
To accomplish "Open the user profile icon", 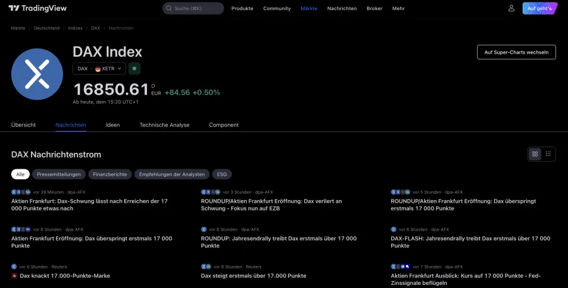I will click(511, 8).
